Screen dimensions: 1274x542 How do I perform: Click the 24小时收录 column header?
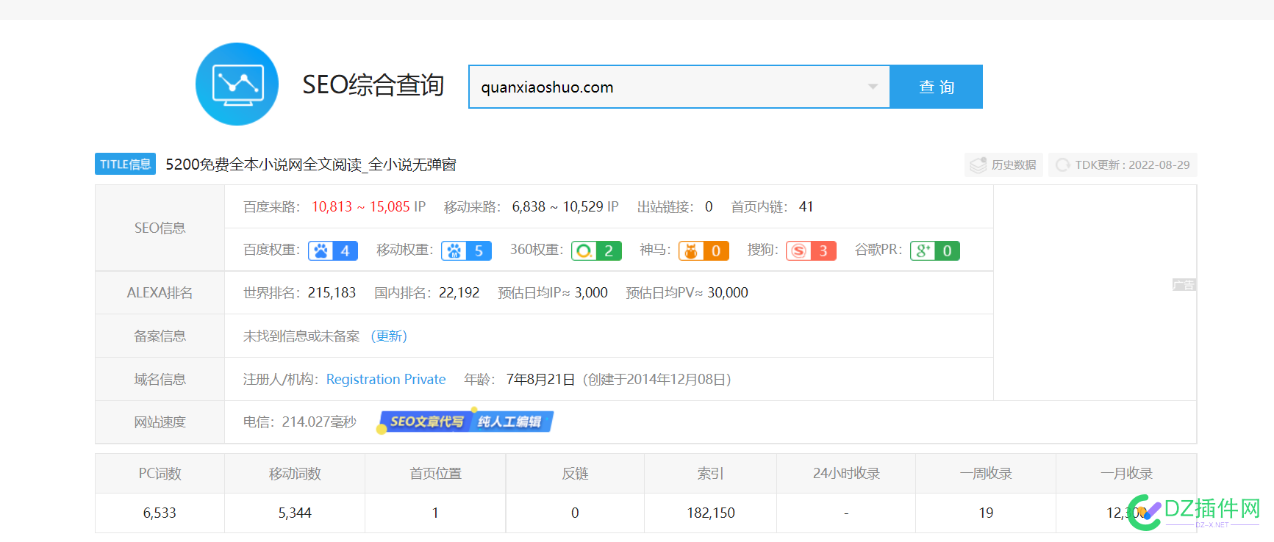click(846, 474)
